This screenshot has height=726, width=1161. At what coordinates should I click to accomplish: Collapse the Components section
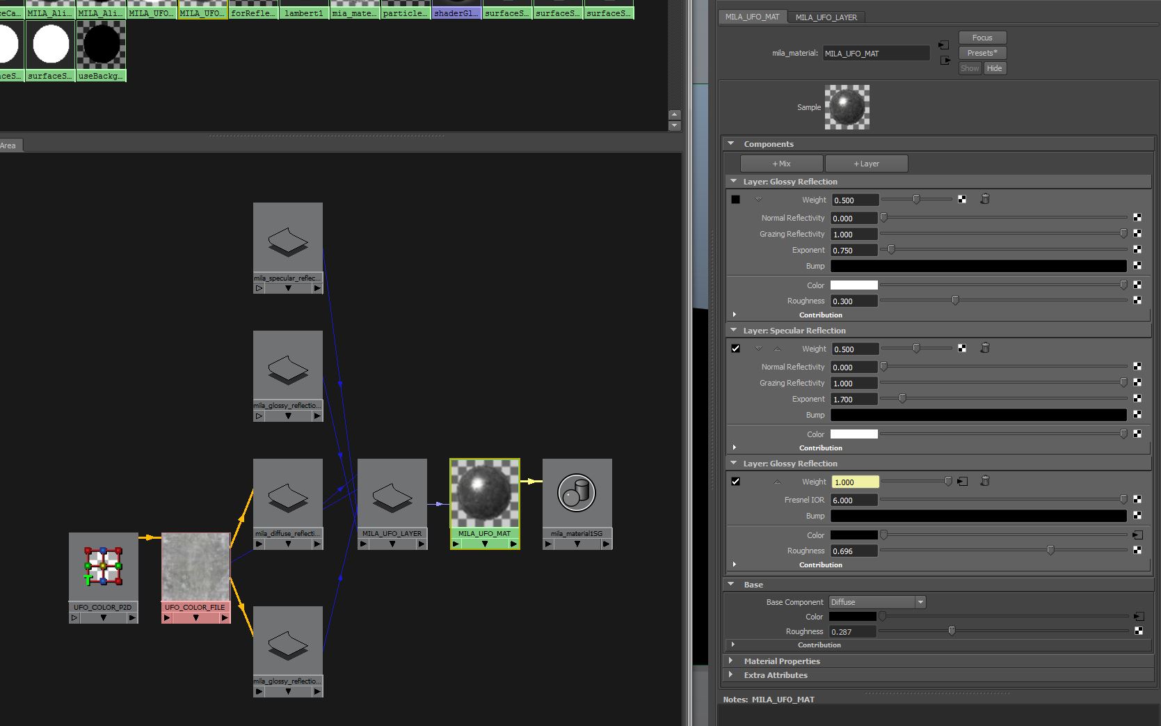click(x=730, y=143)
